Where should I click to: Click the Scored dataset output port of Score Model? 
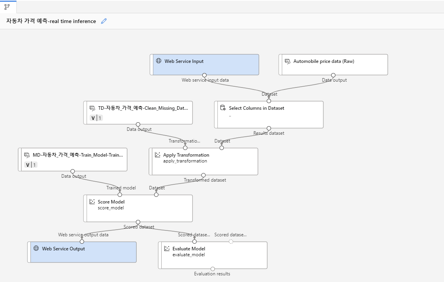pos(138,222)
